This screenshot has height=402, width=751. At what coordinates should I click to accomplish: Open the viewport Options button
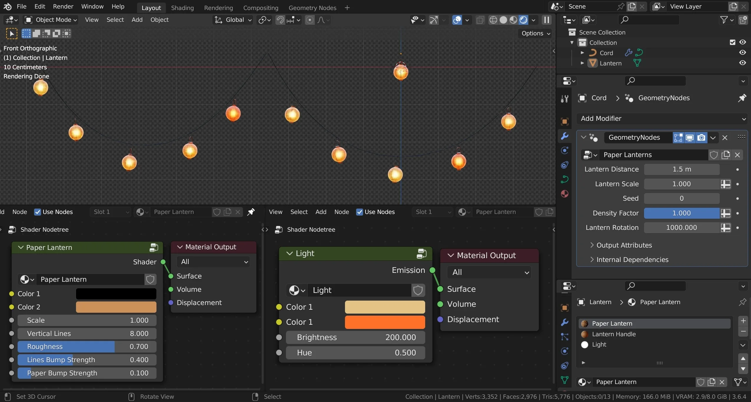pos(535,33)
